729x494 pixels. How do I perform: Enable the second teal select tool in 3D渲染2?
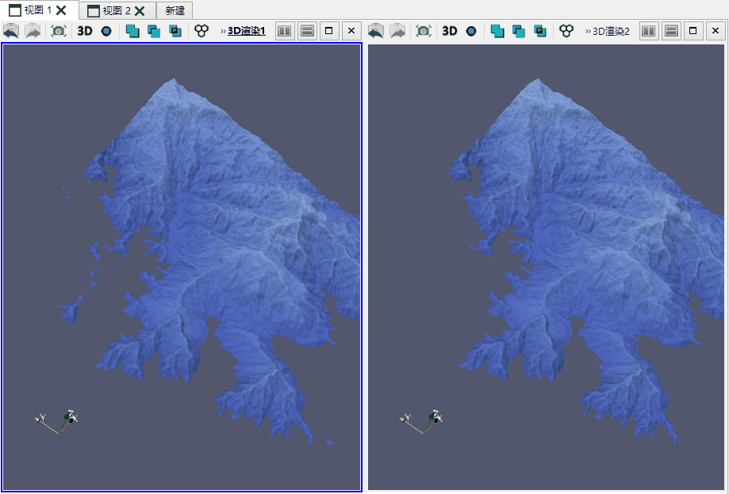[519, 31]
